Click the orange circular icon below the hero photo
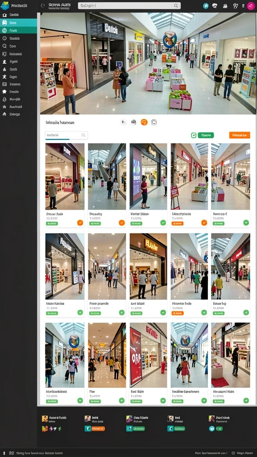 point(144,122)
